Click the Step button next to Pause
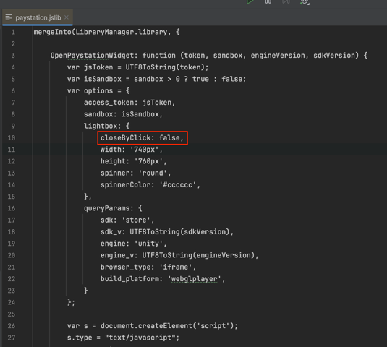The image size is (387, 347). click(286, 1)
